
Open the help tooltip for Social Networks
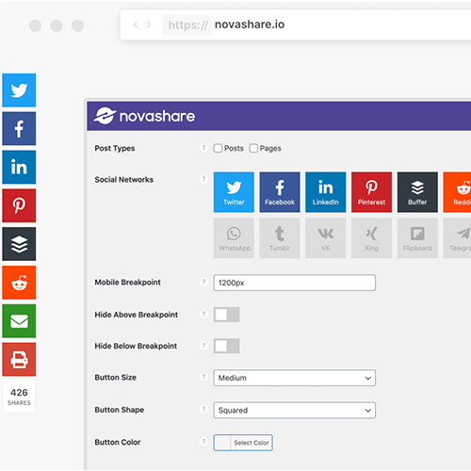tap(203, 179)
